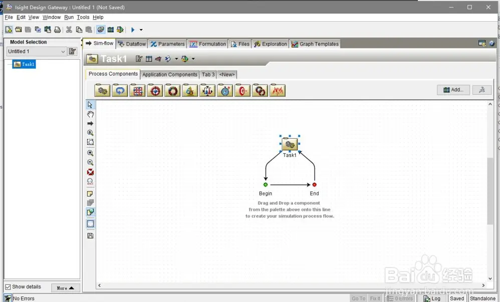Open the Run menu

[x=69, y=17]
